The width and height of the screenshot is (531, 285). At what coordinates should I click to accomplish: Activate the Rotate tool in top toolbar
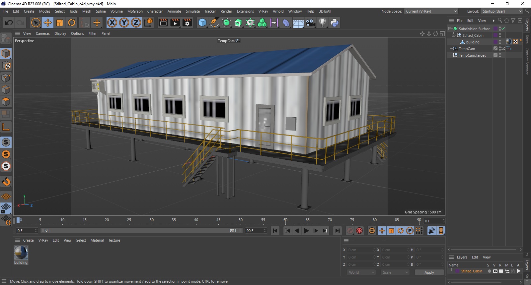tap(72, 23)
